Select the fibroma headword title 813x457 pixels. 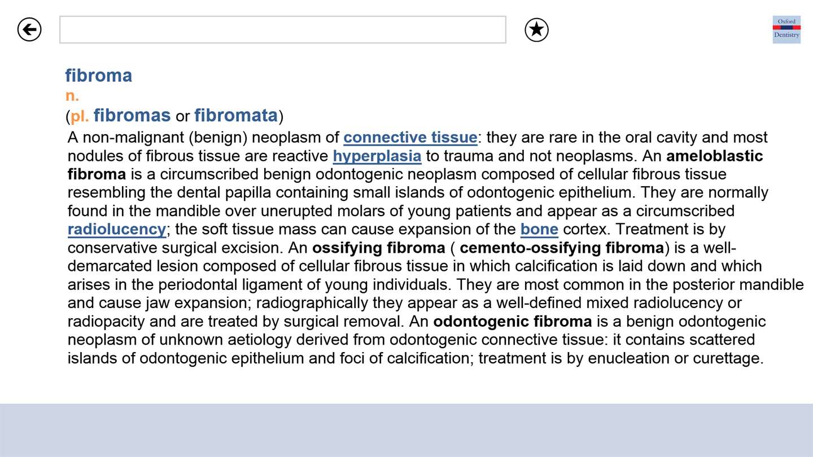tap(98, 75)
